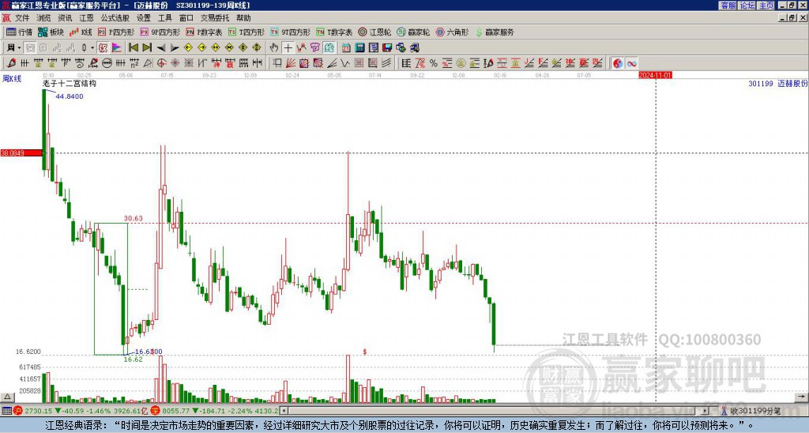This screenshot has height=433, width=809.
Task: Click the save floppy disk icon
Action: point(387,48)
